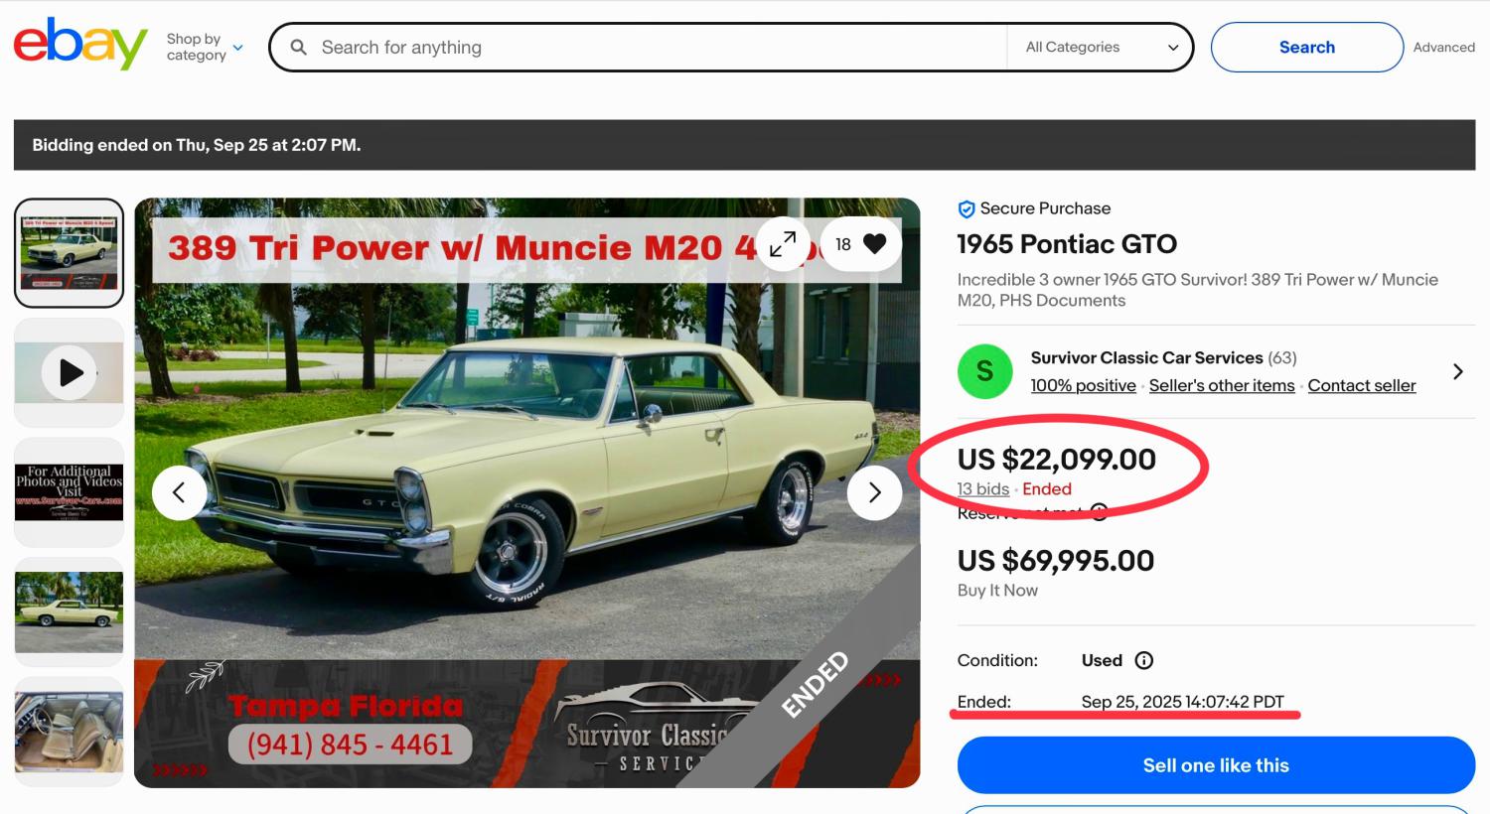Click the search magnifier icon
Viewport: 1490px width, 814px height.
pos(298,47)
